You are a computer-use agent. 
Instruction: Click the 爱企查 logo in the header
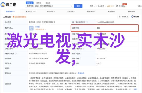click(x=8, y=5)
